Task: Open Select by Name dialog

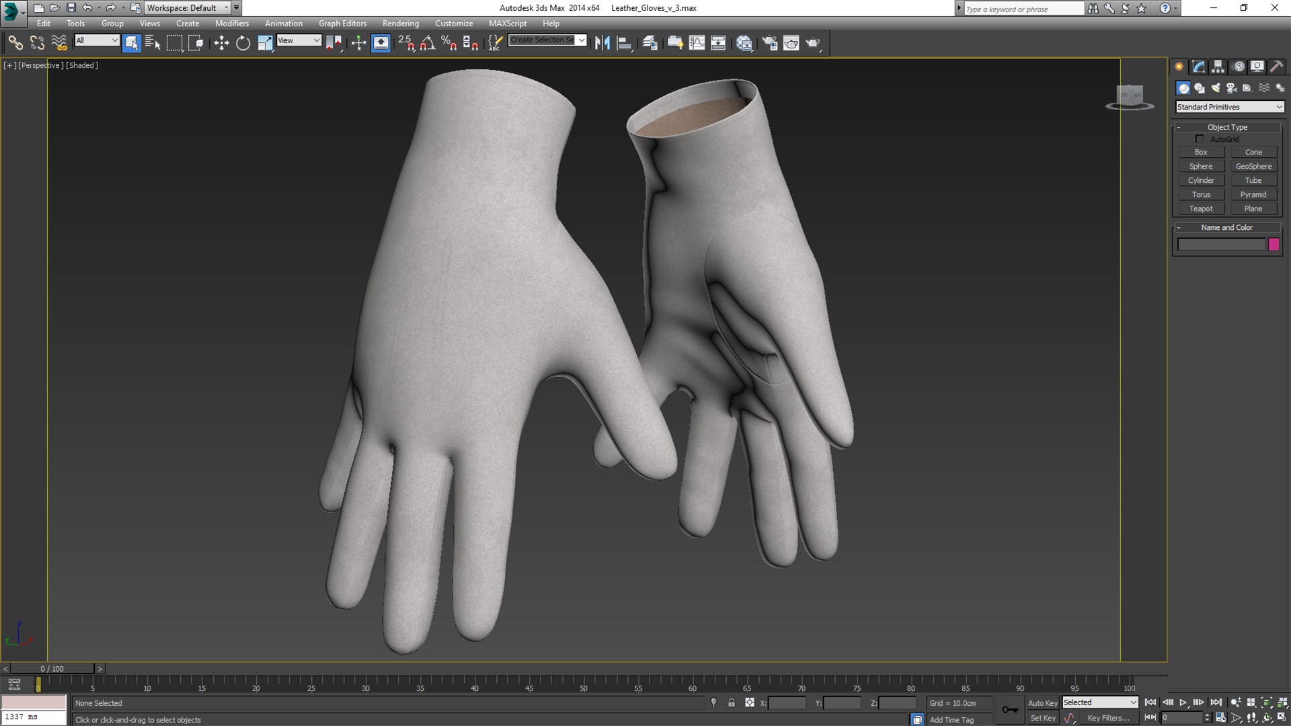Action: [153, 43]
